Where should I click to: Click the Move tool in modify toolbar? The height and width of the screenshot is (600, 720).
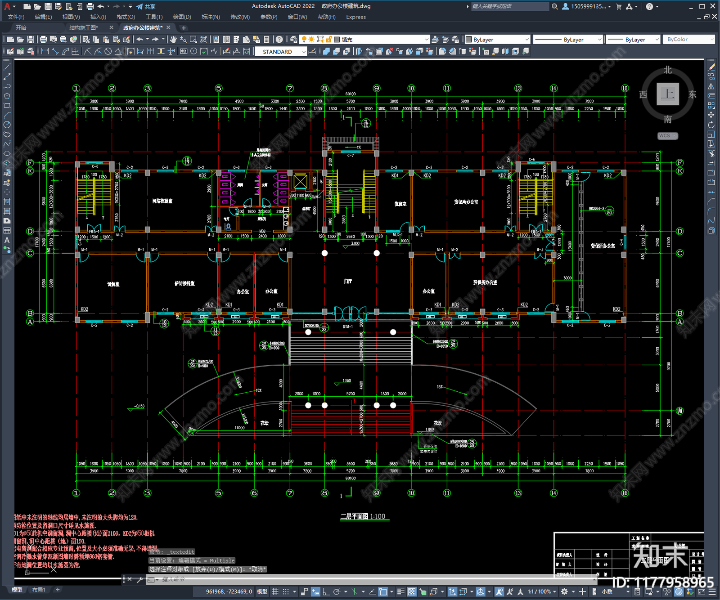click(x=711, y=115)
